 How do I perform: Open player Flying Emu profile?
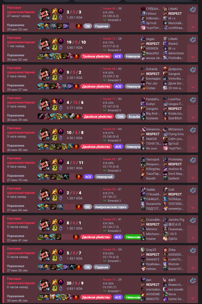tap(176, 134)
